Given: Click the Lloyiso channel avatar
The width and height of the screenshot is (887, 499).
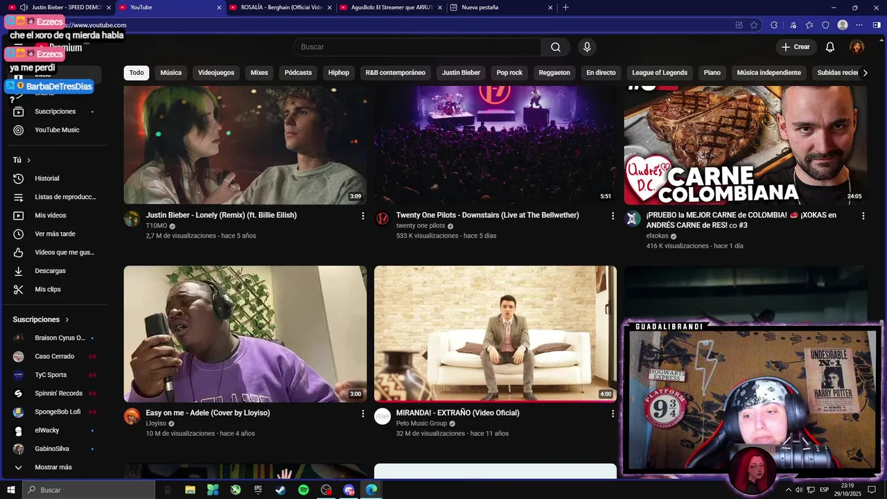Looking at the screenshot, I should [x=132, y=417].
